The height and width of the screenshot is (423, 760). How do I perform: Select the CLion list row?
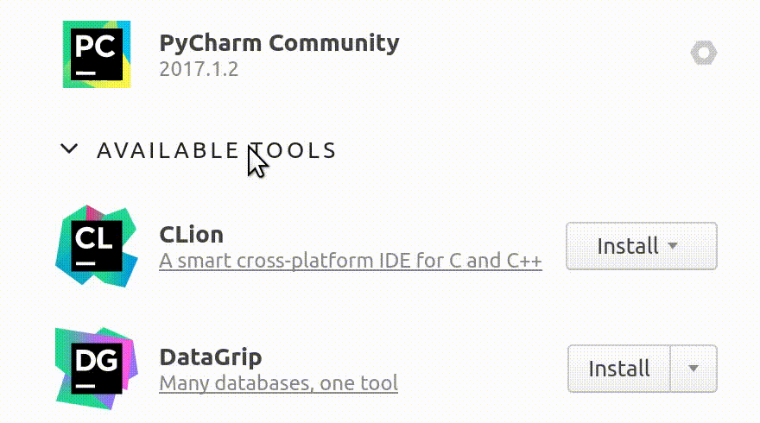386,246
